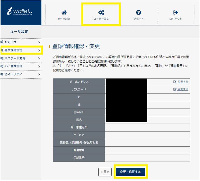Viewport: 200px width, 181px height.
Task: Open KYC書類認証 sidebar menu item
Action: pyautogui.click(x=21, y=66)
